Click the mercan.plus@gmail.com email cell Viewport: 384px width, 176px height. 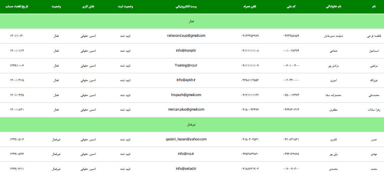pyautogui.click(x=186, y=109)
